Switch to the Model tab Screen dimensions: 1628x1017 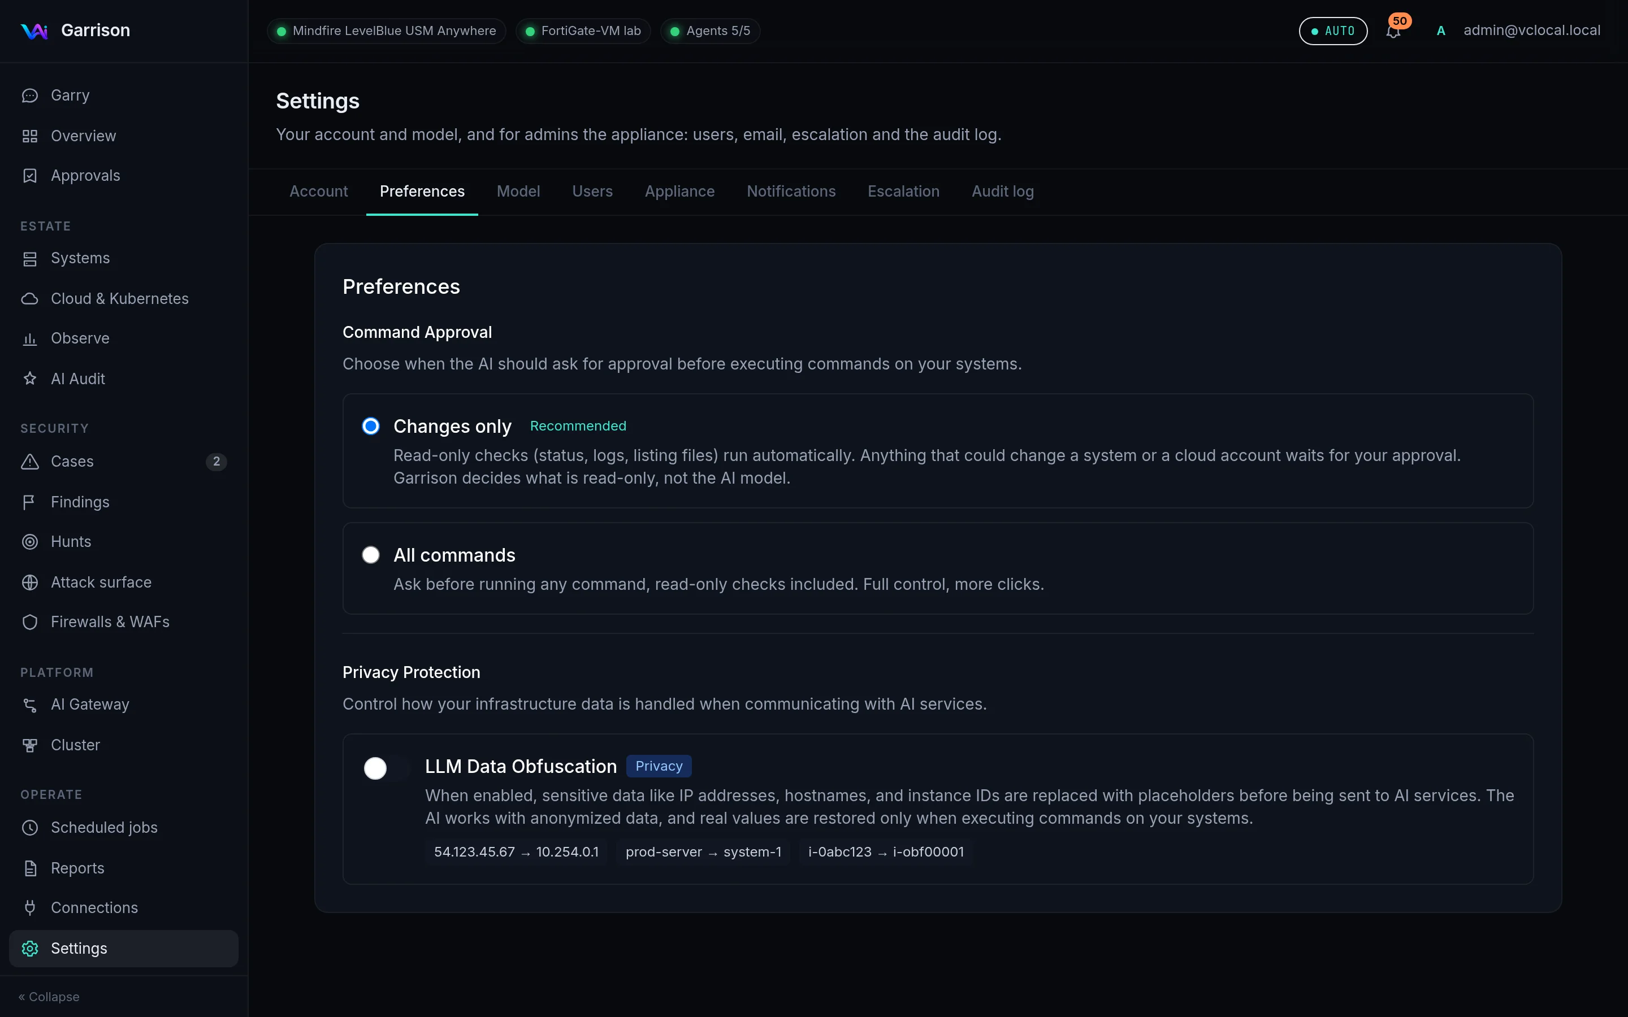(518, 192)
